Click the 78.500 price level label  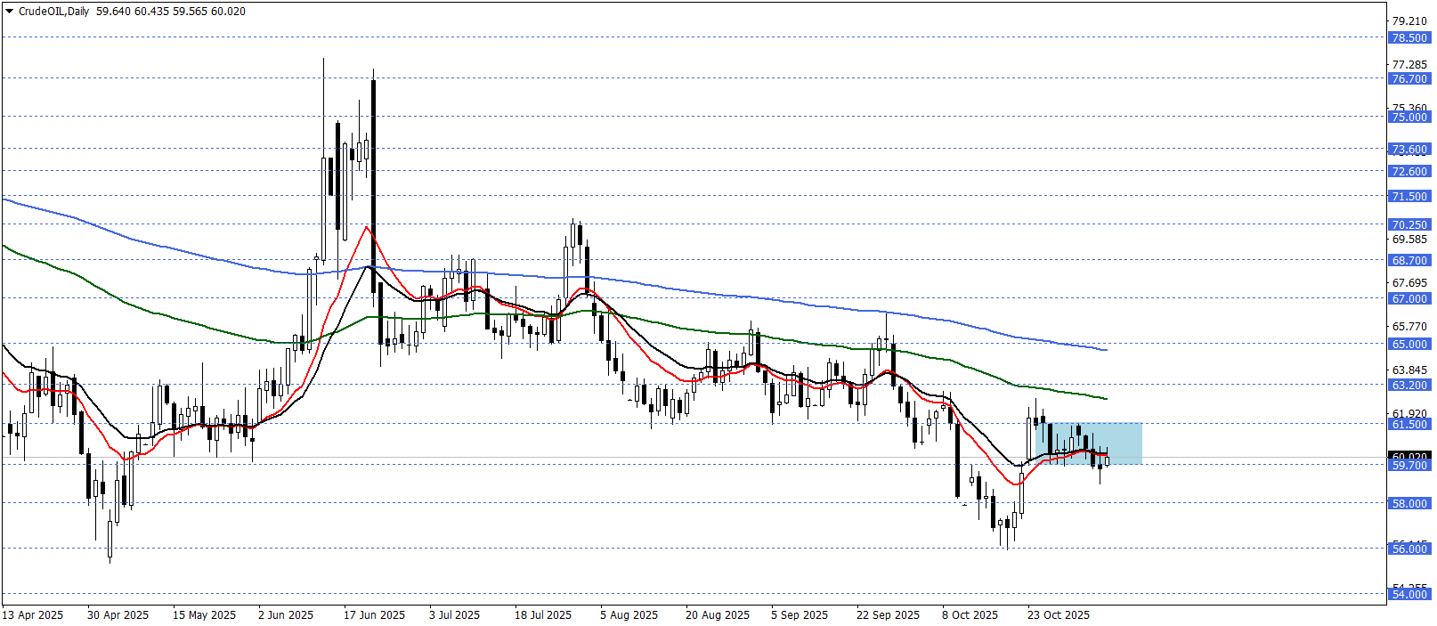(1409, 38)
